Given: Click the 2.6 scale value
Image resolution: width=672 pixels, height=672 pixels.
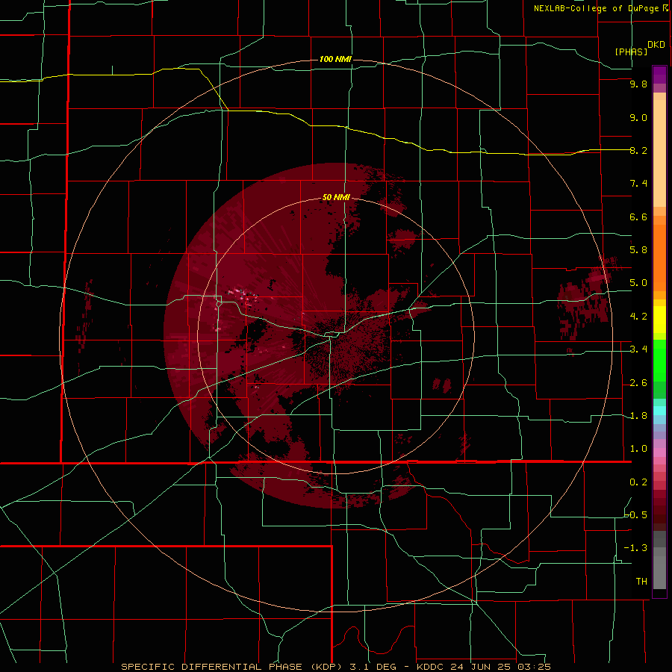Looking at the screenshot, I should pos(638,383).
